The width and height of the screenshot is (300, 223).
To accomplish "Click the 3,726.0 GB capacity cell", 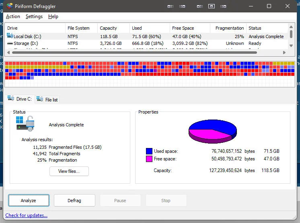I will coord(111,43).
